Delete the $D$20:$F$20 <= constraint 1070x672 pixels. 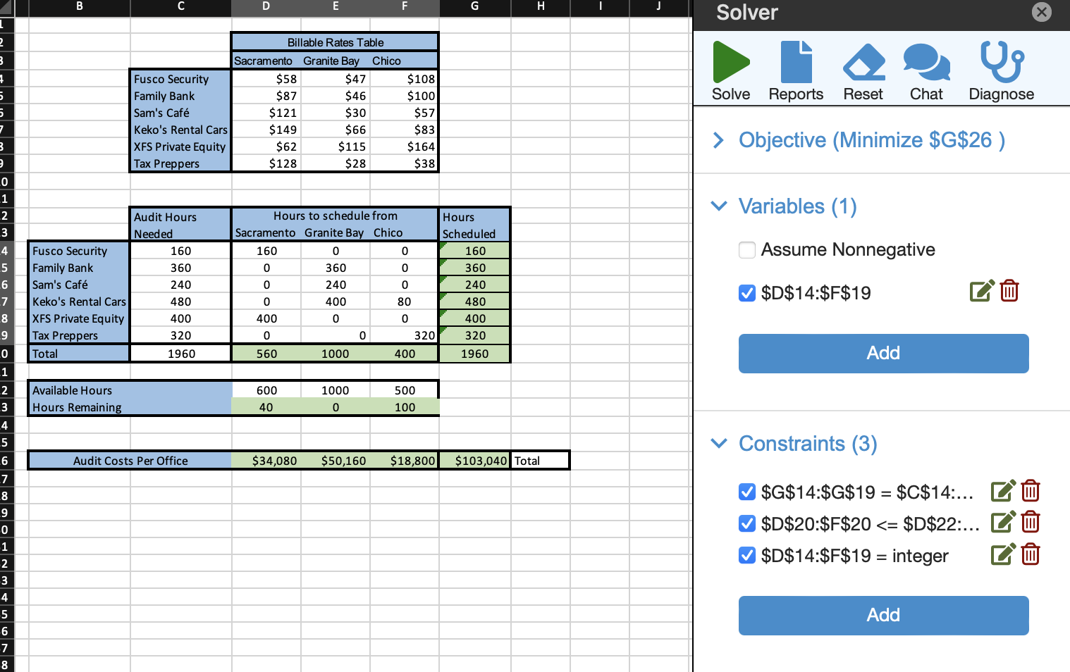pos(1031,522)
